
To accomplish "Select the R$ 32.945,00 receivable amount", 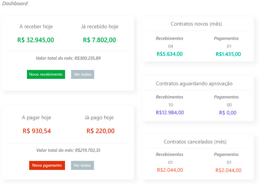I will 35,40.
